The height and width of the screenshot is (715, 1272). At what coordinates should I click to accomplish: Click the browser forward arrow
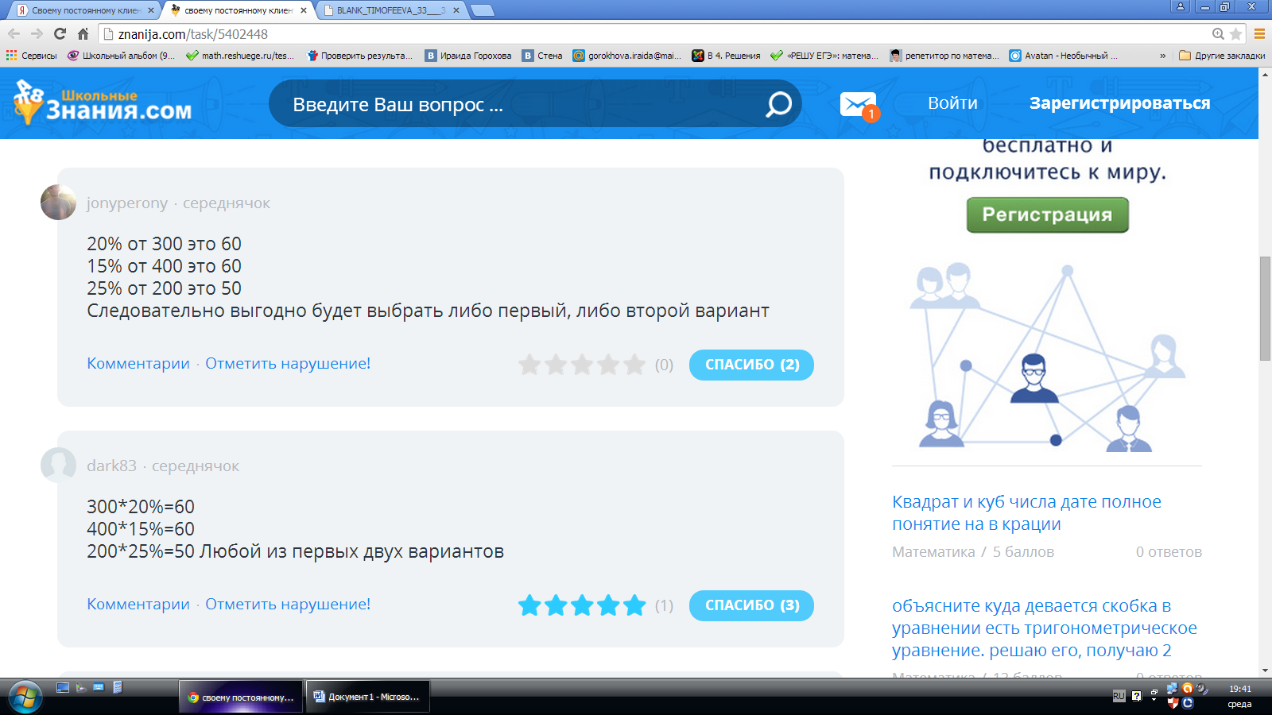click(37, 33)
